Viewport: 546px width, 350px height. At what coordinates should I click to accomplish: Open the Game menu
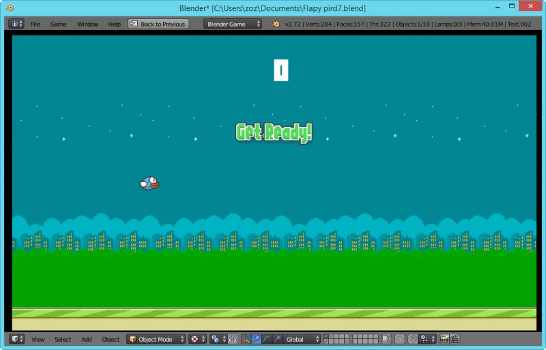click(x=58, y=24)
